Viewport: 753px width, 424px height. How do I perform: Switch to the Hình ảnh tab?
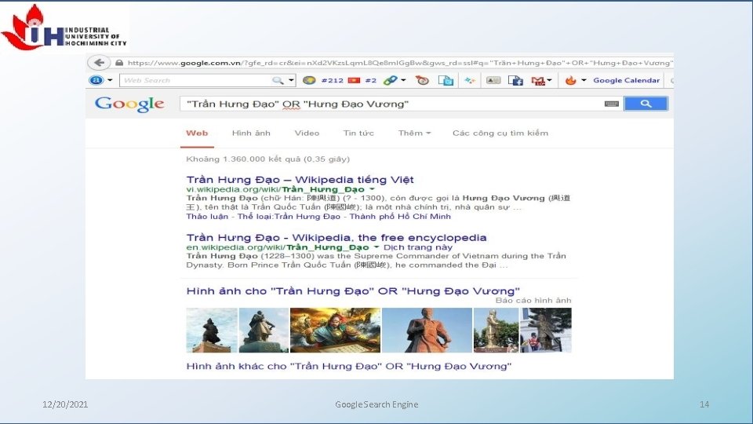coord(251,133)
